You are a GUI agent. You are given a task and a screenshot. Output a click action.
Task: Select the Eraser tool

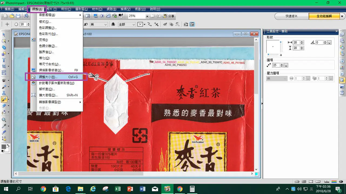tap(4, 106)
